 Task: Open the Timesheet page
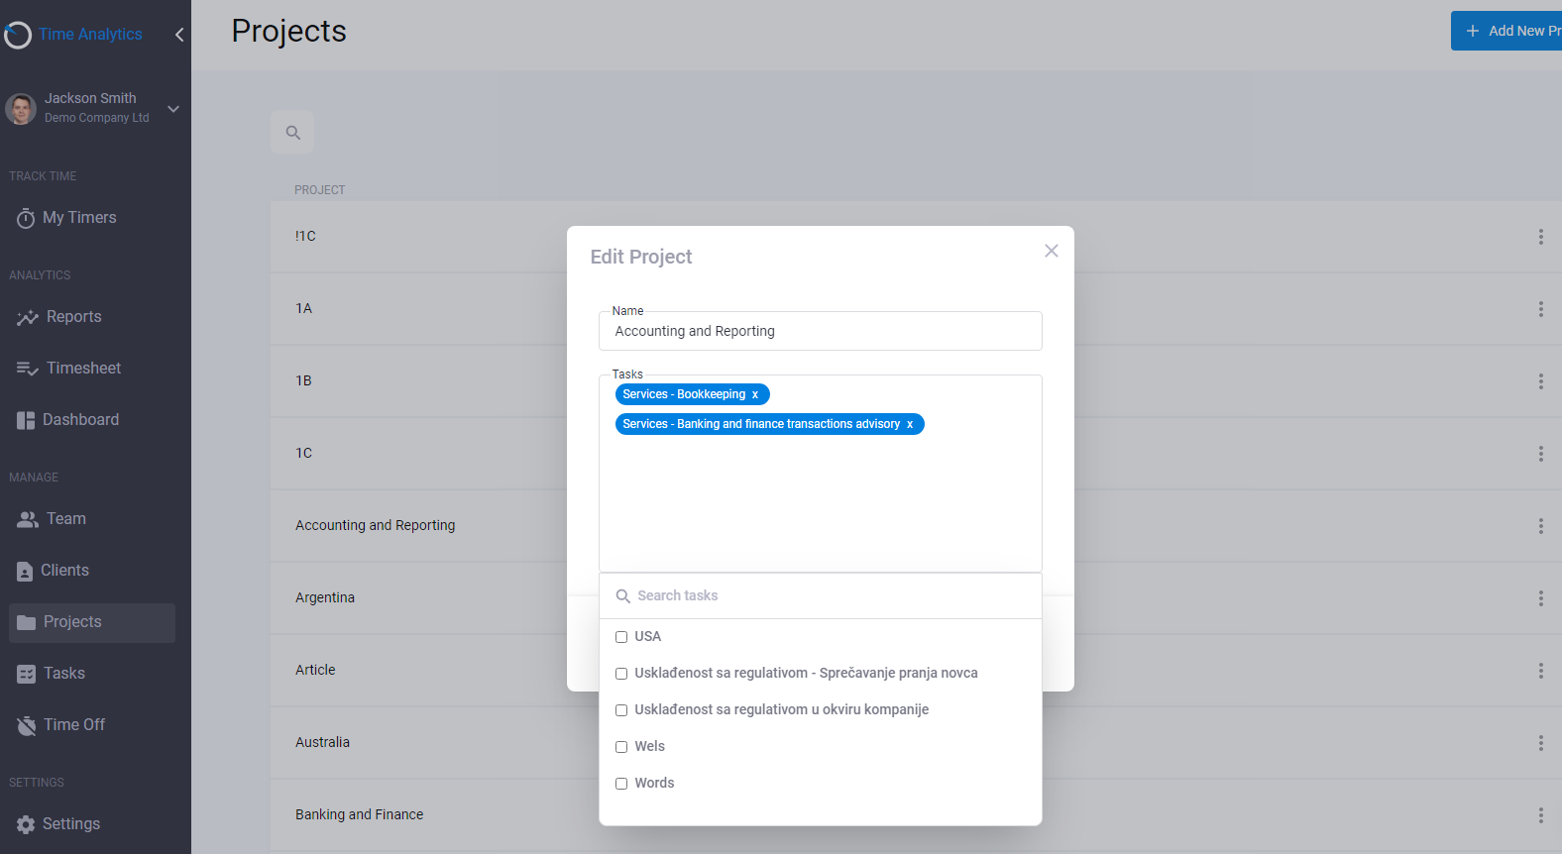(91, 369)
